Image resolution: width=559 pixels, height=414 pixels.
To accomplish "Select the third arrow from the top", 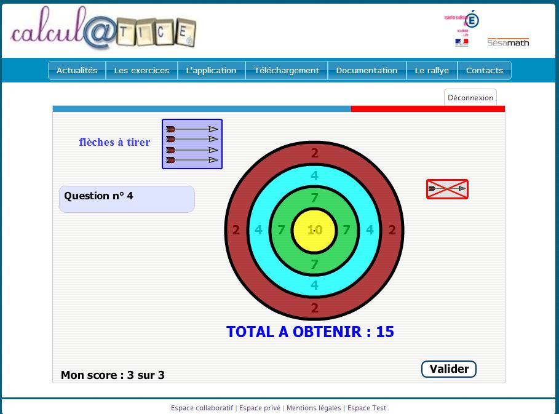I will pyautogui.click(x=192, y=150).
